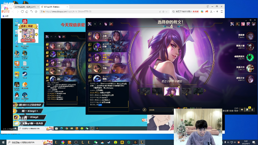
Task: Click enemy 影流之镰 champion portrait
Action: pyautogui.click(x=250, y=47)
